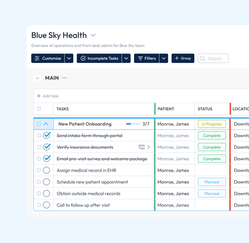Tick the Schedule new patient appointment checkbox

point(39,182)
